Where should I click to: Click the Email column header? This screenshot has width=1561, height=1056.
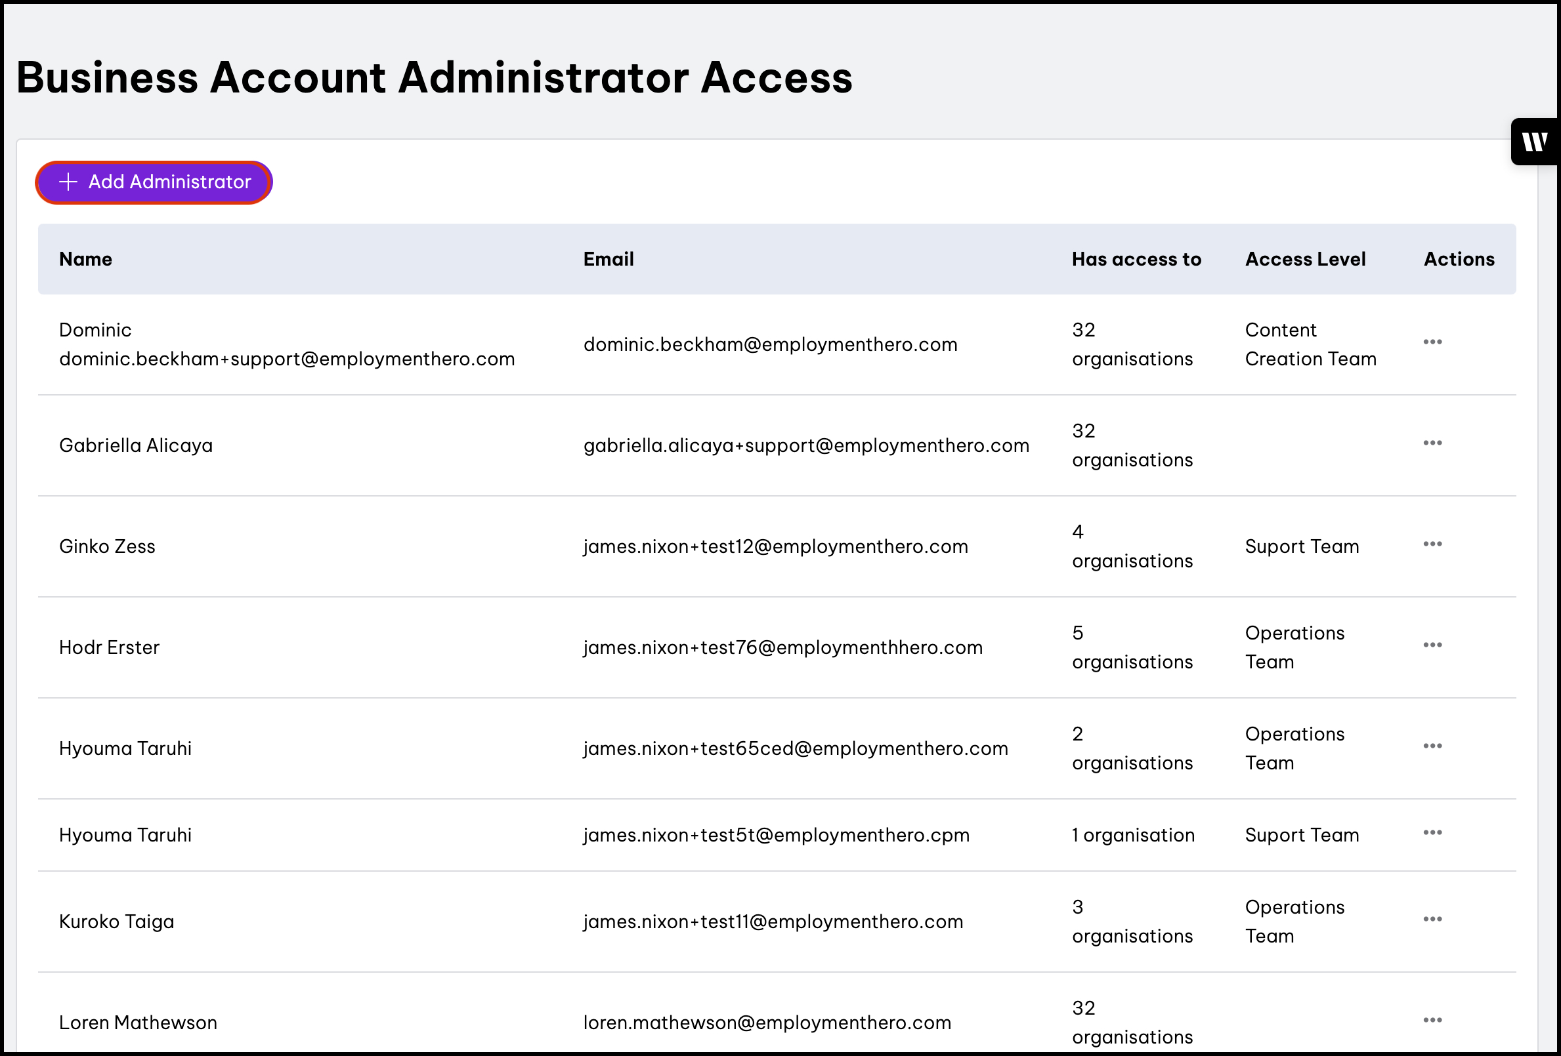pos(608,259)
